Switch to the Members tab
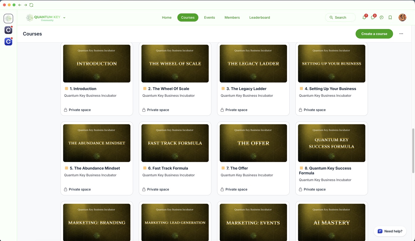Screen dimensions: 415x241 pos(232,17)
